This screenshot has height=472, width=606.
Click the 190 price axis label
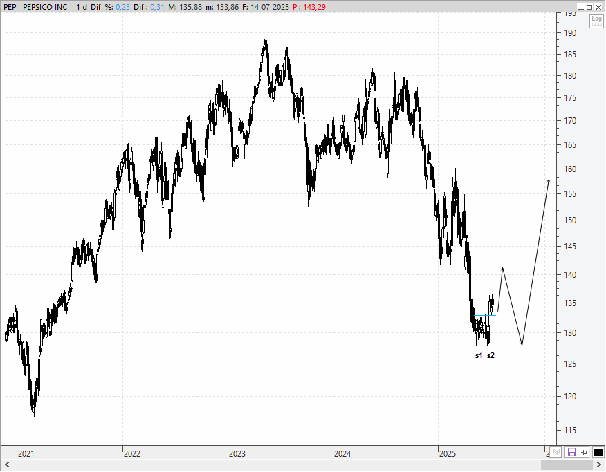pyautogui.click(x=570, y=33)
